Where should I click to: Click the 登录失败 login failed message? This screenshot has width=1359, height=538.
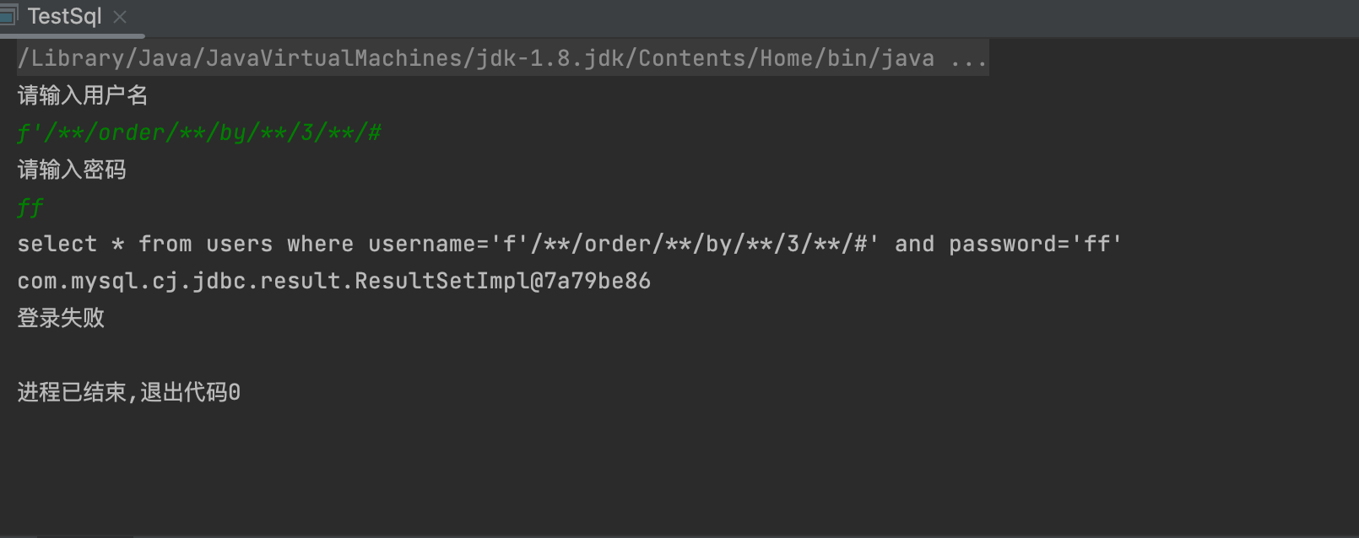point(61,318)
